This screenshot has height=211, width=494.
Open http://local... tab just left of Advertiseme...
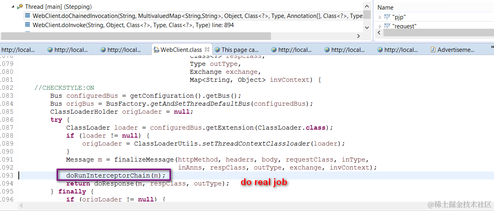point(401,50)
